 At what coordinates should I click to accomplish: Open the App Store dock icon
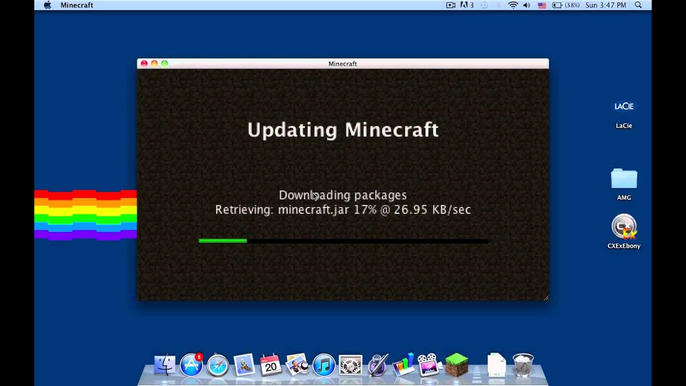point(191,365)
